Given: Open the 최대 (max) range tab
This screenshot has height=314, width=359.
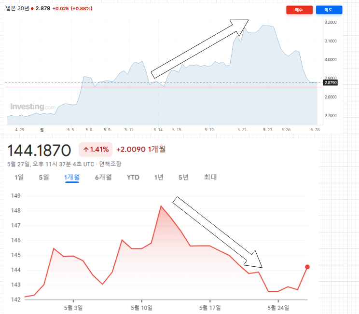Looking at the screenshot, I should coord(210,177).
